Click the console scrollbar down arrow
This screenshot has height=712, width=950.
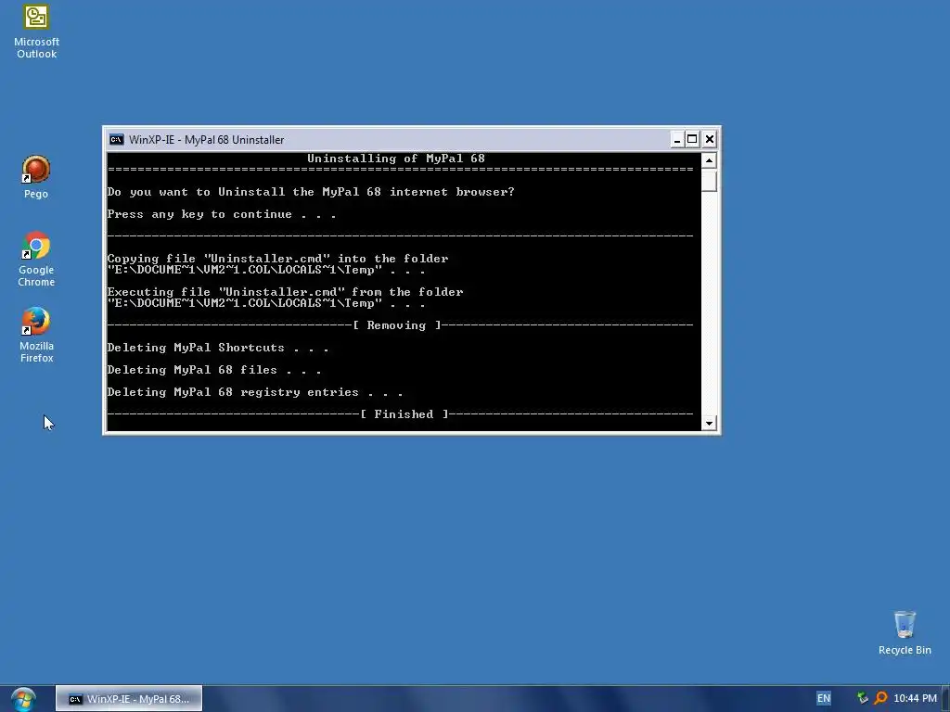point(709,423)
